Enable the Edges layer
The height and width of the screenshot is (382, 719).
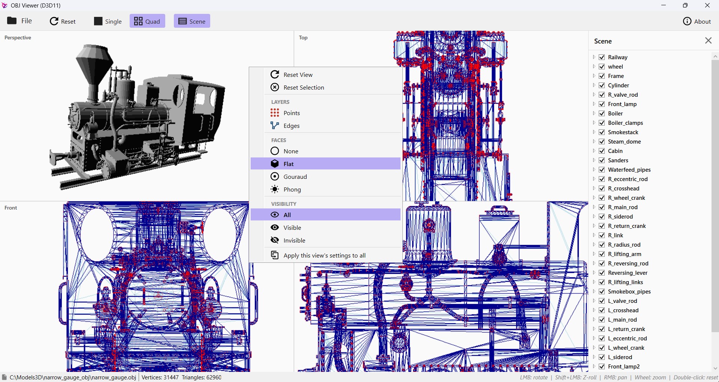pos(326,126)
